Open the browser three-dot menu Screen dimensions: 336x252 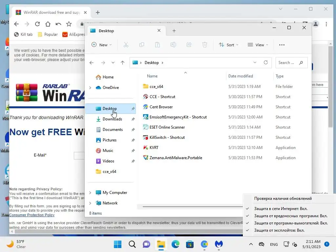(326, 24)
